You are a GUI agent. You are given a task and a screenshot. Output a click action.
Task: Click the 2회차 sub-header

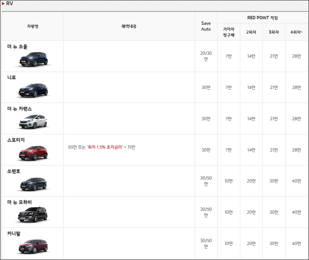click(251, 32)
